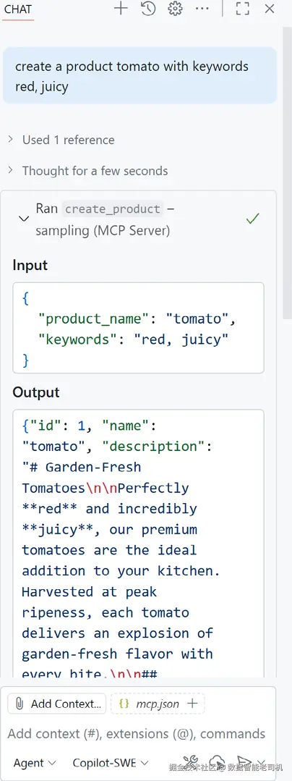Focus the chat message input field

(x=137, y=734)
